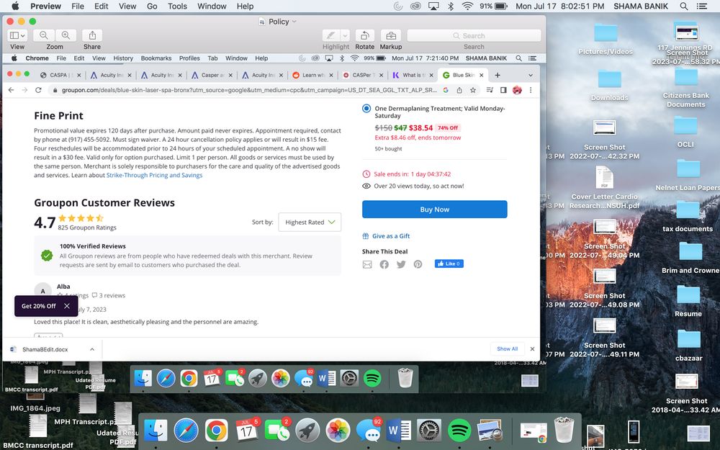The width and height of the screenshot is (720, 450).
Task: Click the Zoom In magnifier in Preview toolbar
Action: pyautogui.click(x=66, y=35)
